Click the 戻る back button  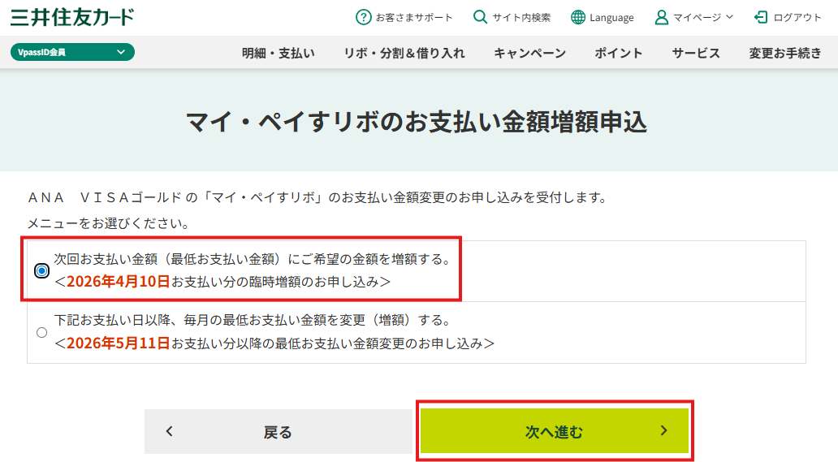tap(279, 432)
